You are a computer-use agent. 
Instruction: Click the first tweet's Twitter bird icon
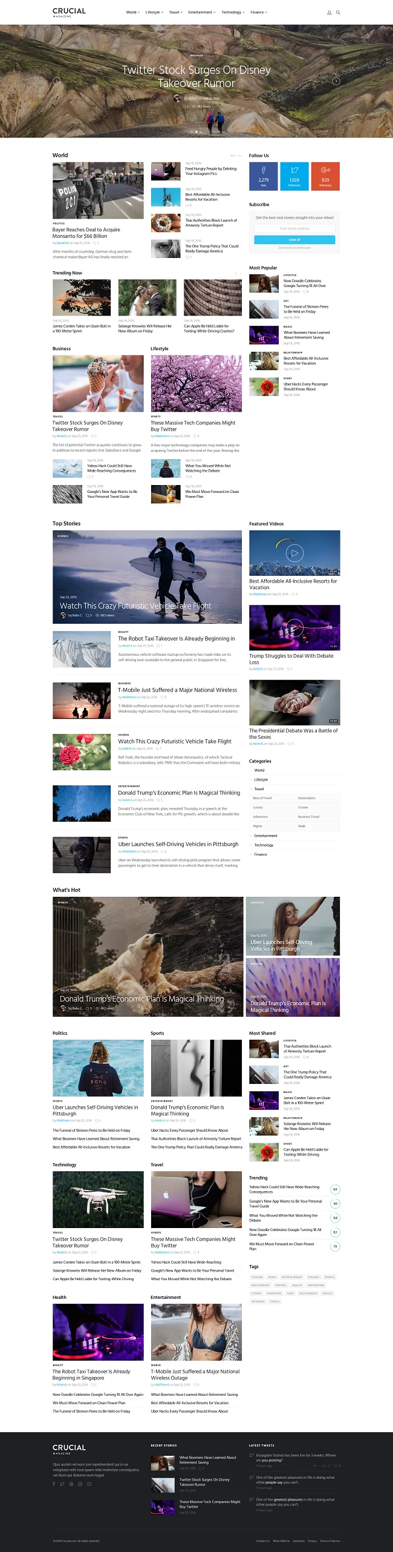(252, 1455)
